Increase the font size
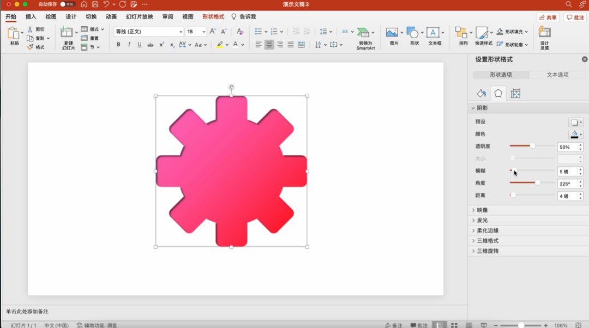589x328 pixels. [213, 32]
